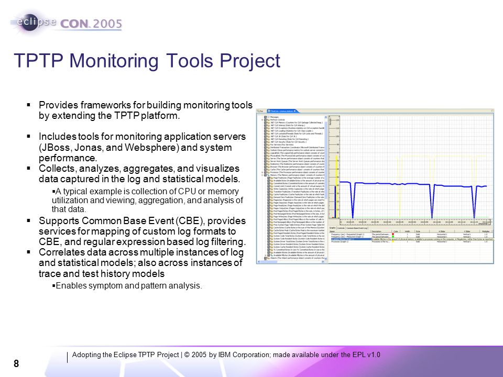
Task: Switch to the Controls tab
Action: (x=341, y=228)
